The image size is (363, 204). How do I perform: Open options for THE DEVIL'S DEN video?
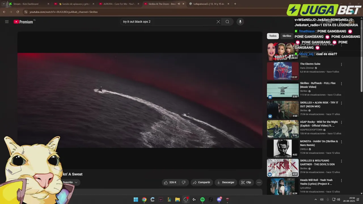point(341,161)
